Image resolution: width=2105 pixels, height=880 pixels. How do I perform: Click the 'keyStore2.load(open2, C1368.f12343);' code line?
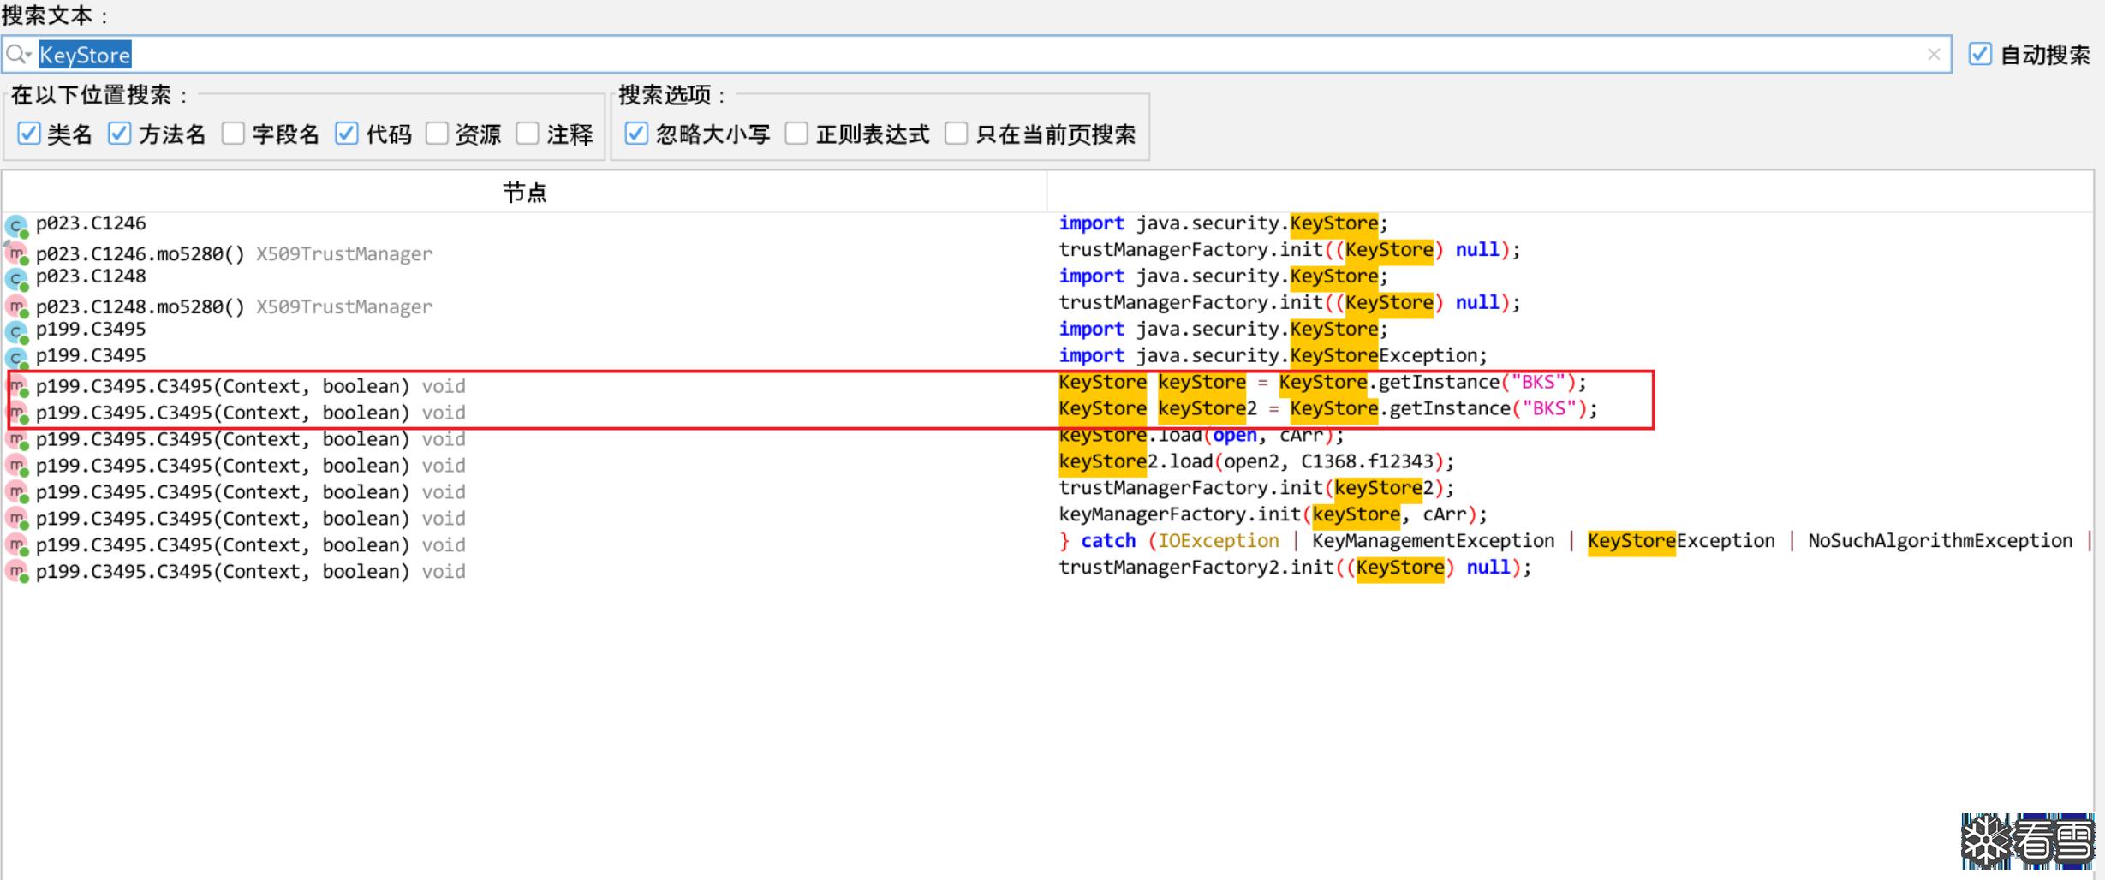[x=1256, y=462]
